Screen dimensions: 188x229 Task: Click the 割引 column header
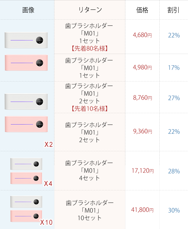(x=174, y=10)
